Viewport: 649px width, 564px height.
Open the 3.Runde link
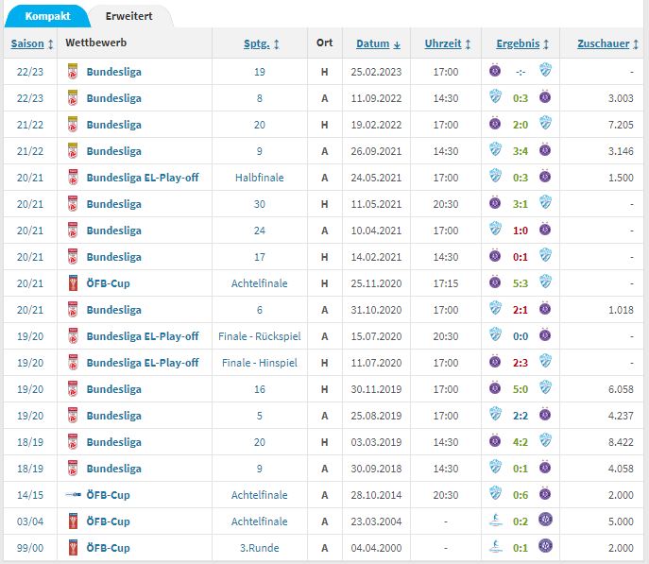[260, 548]
